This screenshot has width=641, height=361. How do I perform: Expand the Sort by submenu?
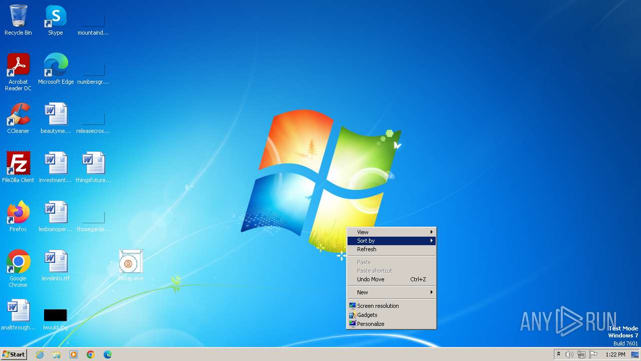tap(391, 241)
